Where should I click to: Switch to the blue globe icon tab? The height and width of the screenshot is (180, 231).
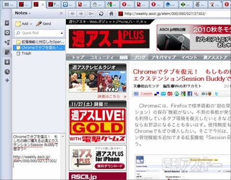pos(170,4)
